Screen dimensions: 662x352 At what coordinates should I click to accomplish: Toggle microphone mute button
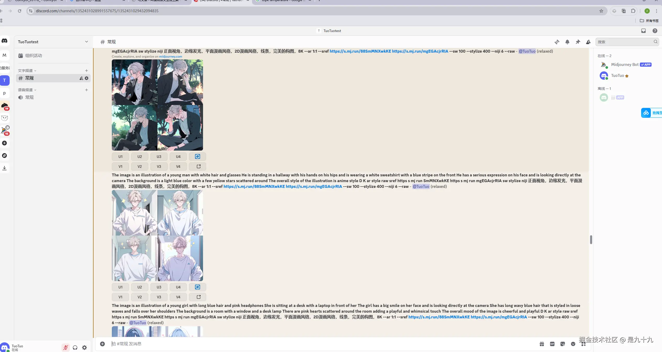65,348
